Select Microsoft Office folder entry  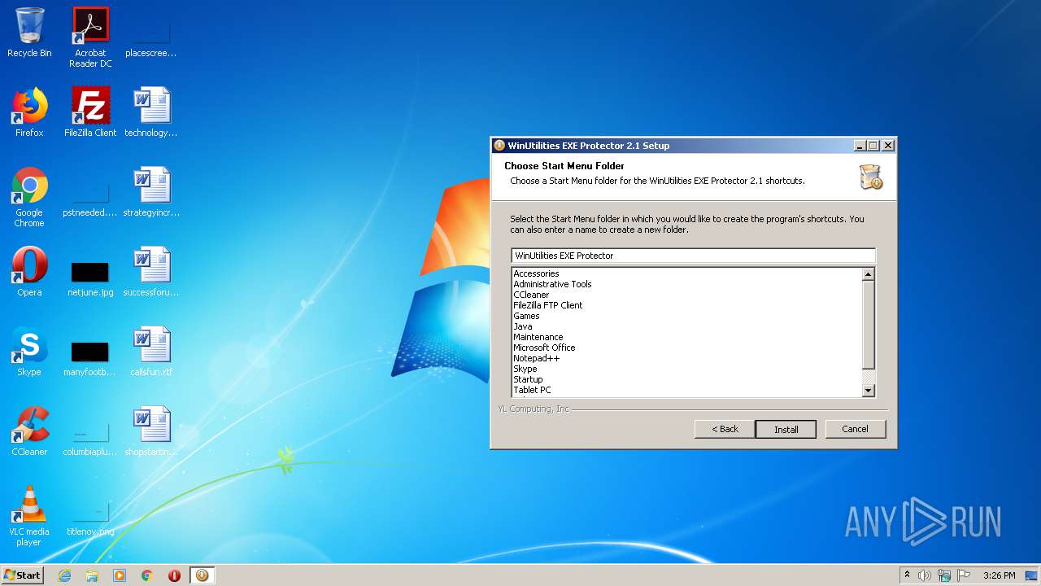pyautogui.click(x=544, y=348)
